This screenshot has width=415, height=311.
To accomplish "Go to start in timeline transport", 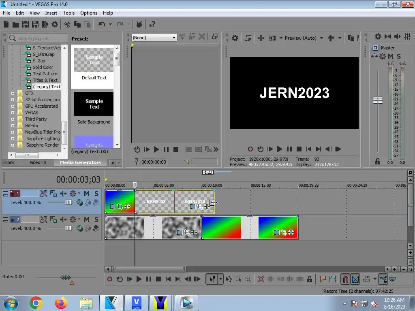I will coord(168,279).
